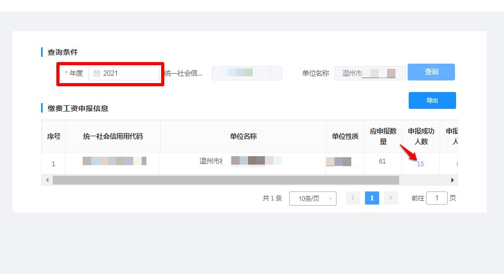The width and height of the screenshot is (504, 274).
Task: Select page 1 in the pagination
Action: point(372,198)
